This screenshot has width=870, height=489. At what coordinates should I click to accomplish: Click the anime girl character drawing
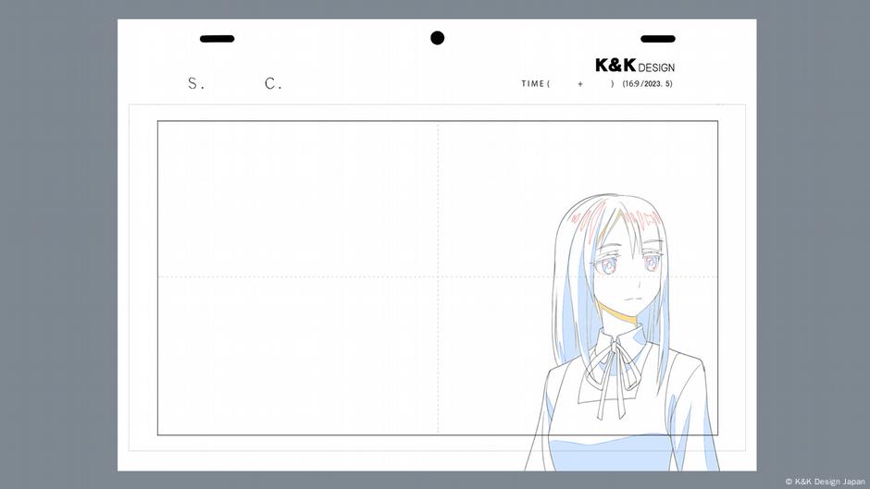click(x=622, y=332)
